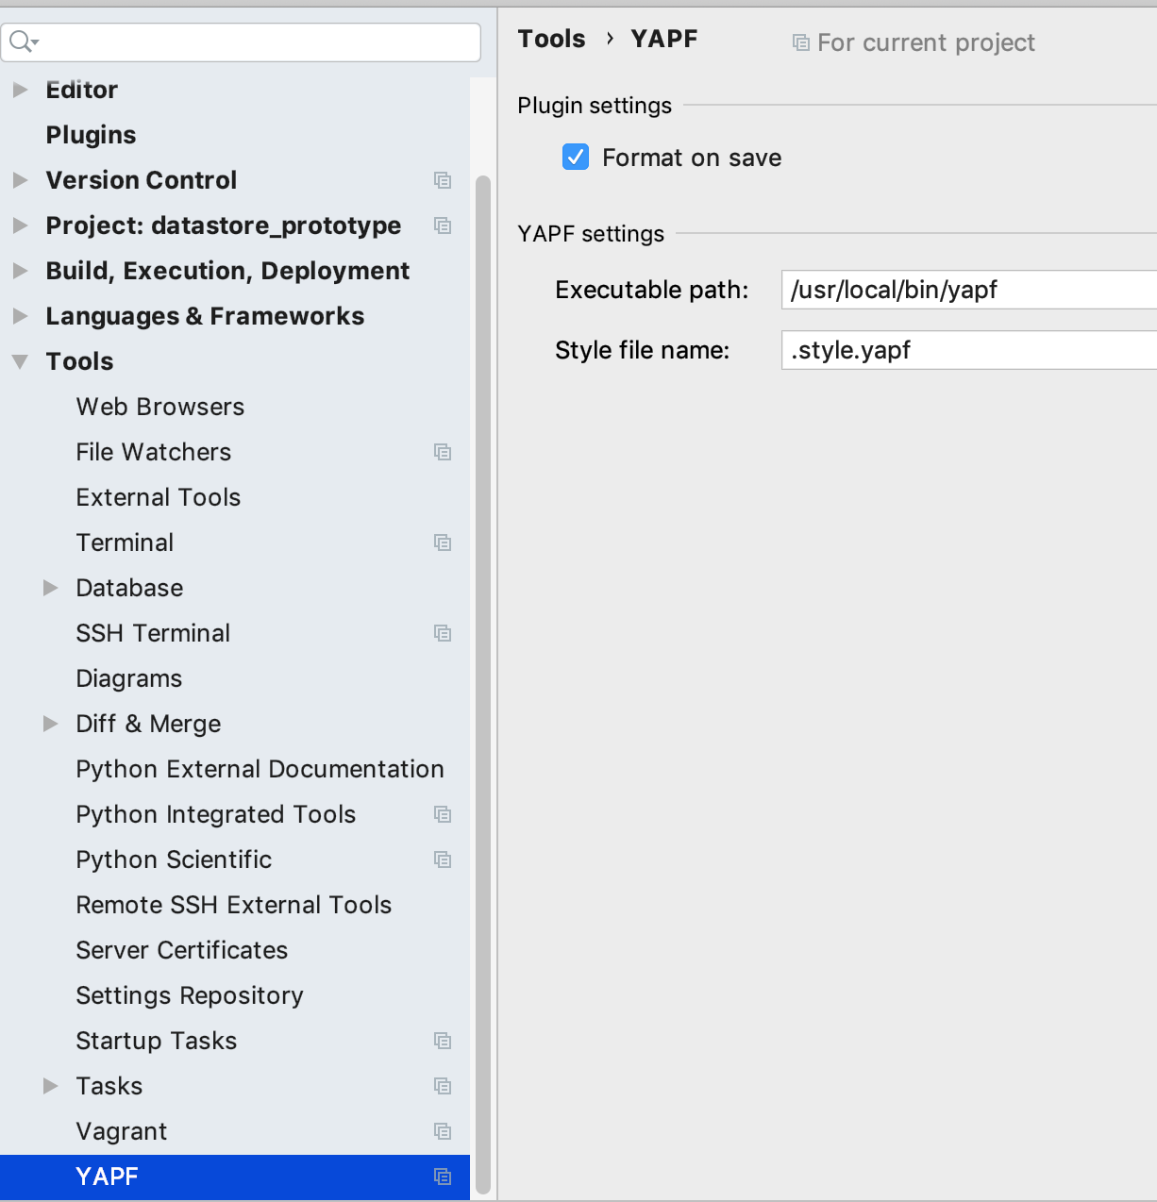1157x1202 pixels.
Task: Click the settings search box
Action: [241, 42]
